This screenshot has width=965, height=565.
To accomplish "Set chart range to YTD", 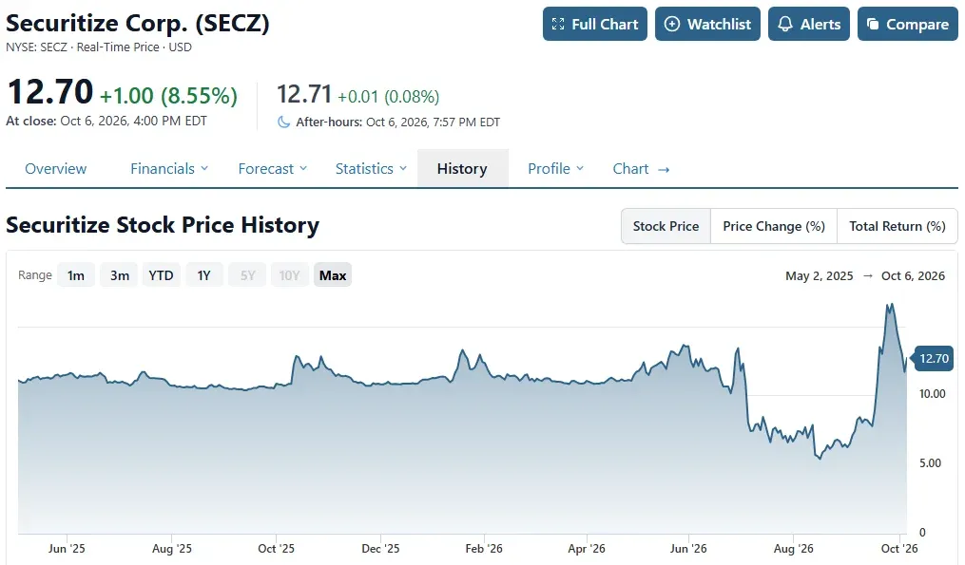I will [x=162, y=275].
